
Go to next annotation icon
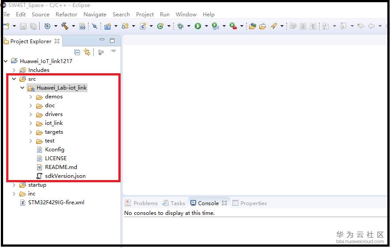pos(326,26)
